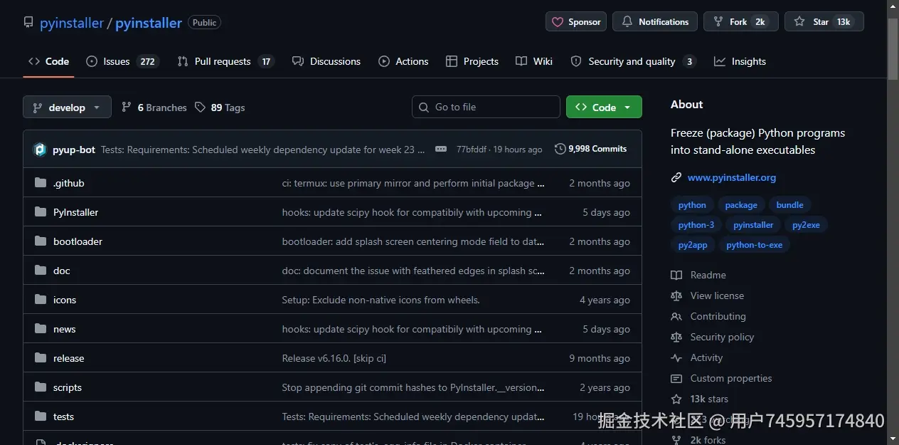Click the folder icon beside scripts

click(x=41, y=387)
